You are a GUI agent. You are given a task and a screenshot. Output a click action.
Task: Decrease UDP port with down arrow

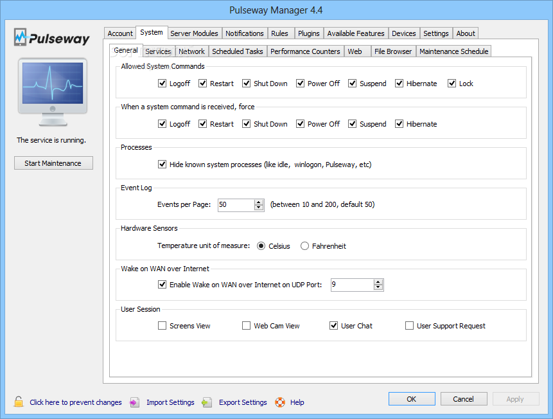(x=378, y=287)
